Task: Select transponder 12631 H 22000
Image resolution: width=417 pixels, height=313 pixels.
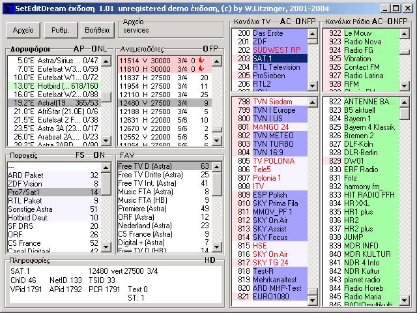Action: [164, 120]
